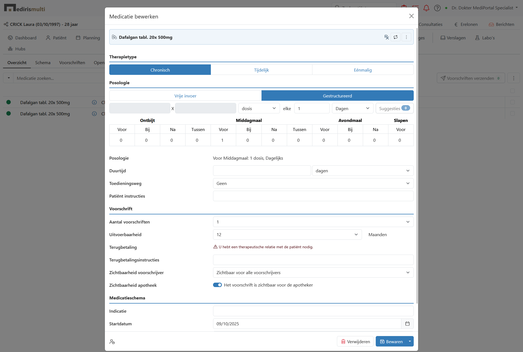This screenshot has width=523, height=352.
Task: Click the Medicatie zoeken search field
Action: coord(59,78)
